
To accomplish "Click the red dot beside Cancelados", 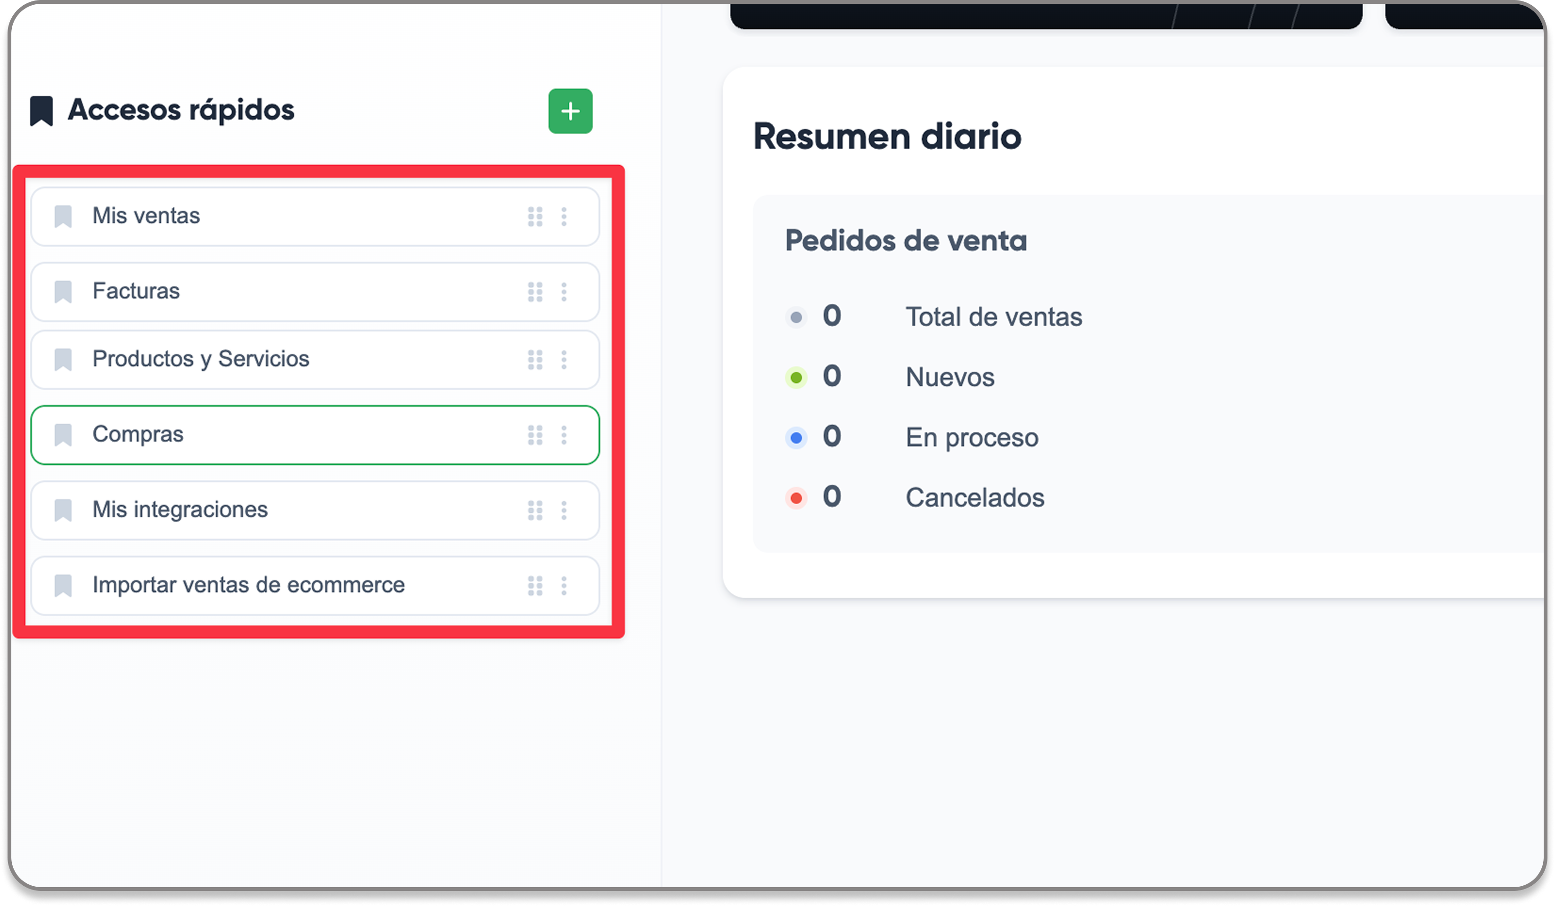I will [x=796, y=498].
